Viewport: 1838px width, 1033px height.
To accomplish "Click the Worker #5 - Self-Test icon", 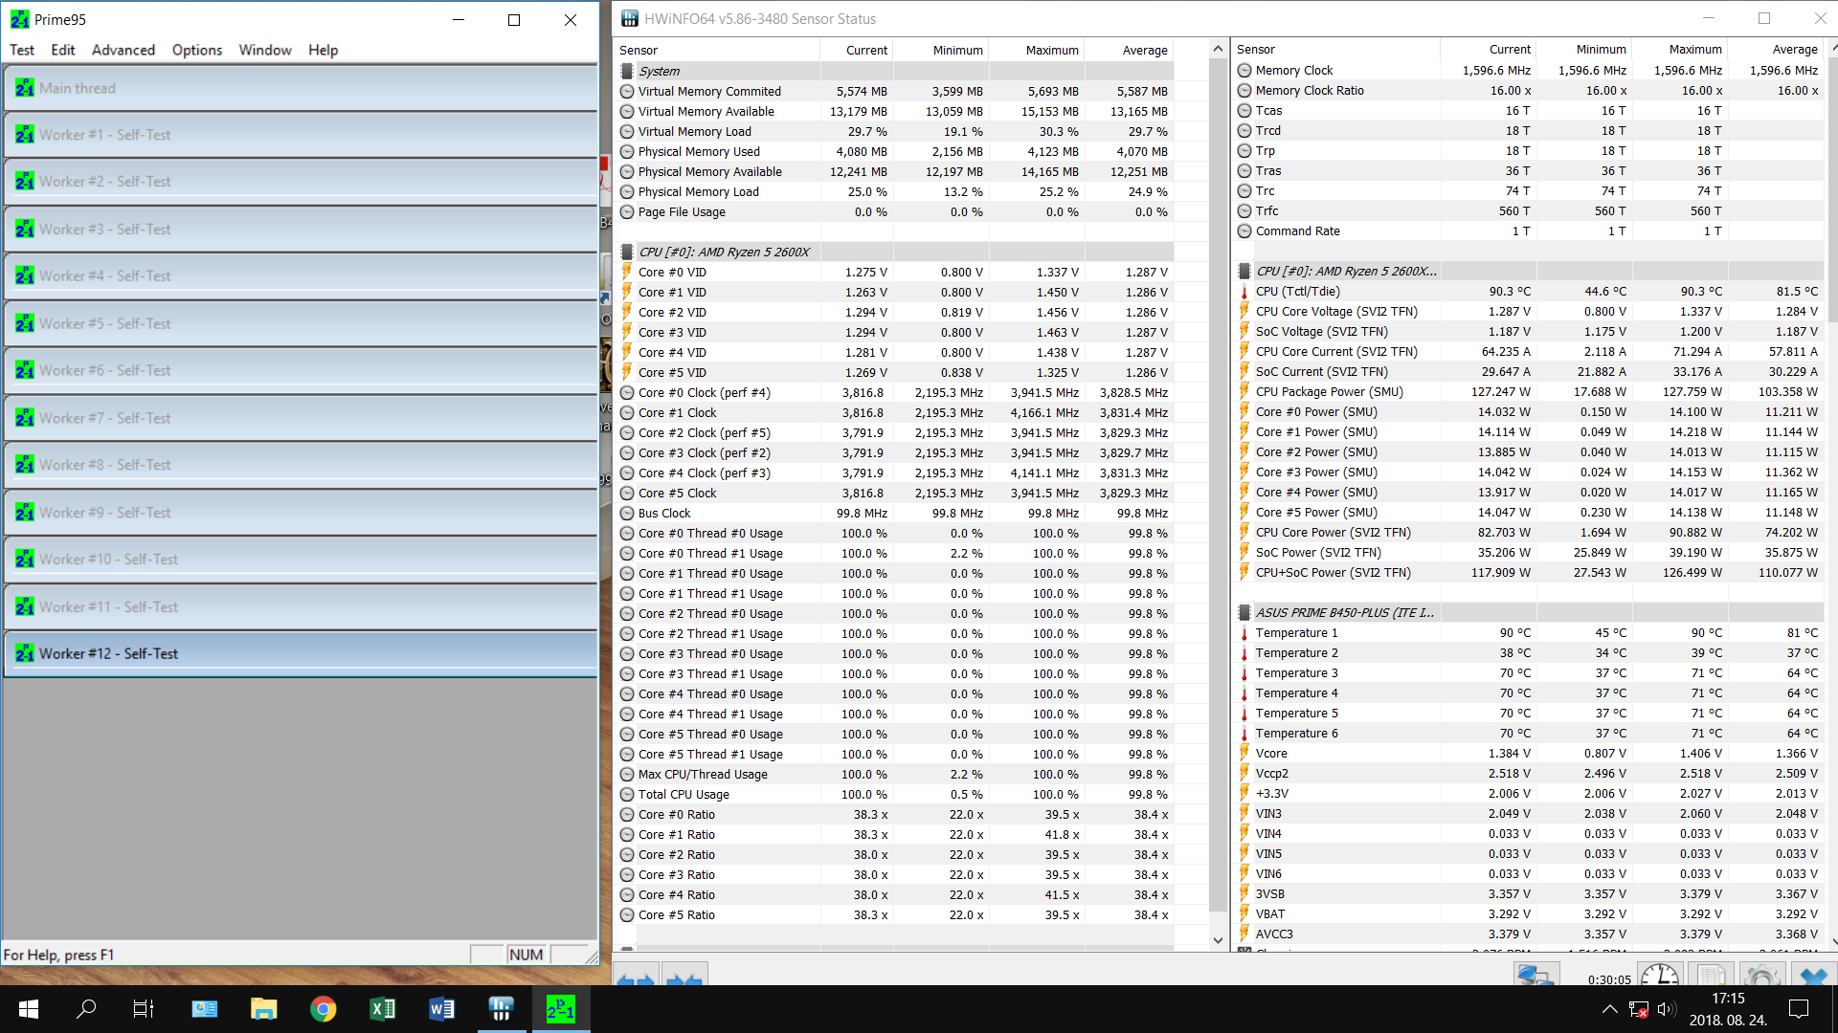I will click(x=25, y=324).
